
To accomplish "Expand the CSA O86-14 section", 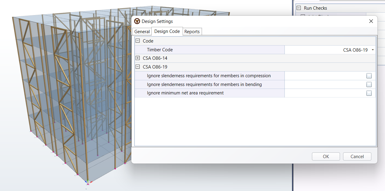I will tap(137, 58).
